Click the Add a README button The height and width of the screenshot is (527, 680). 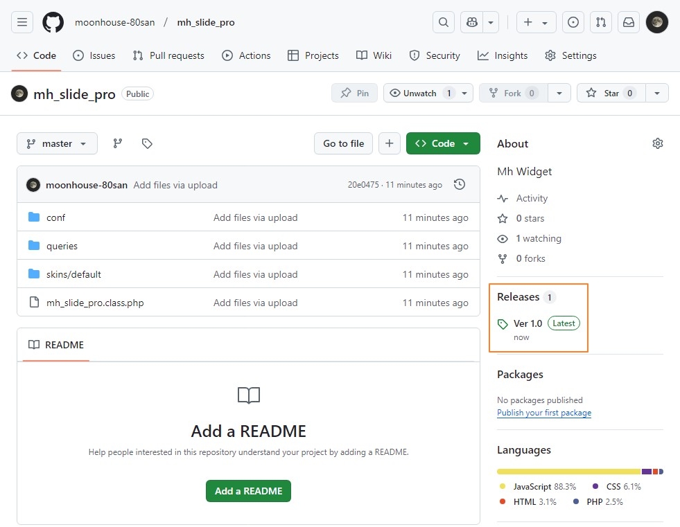(x=248, y=491)
